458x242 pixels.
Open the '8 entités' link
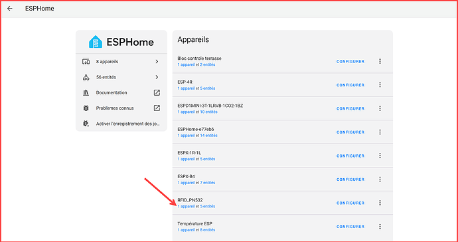pos(208,230)
